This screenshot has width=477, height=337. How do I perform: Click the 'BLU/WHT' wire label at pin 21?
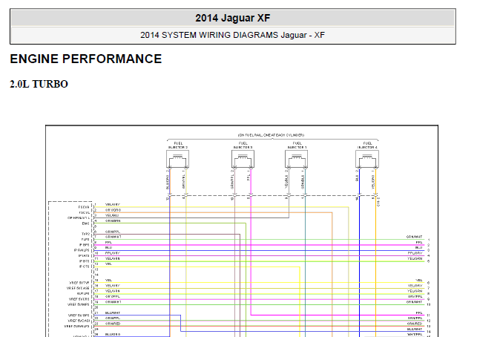[x=113, y=313]
